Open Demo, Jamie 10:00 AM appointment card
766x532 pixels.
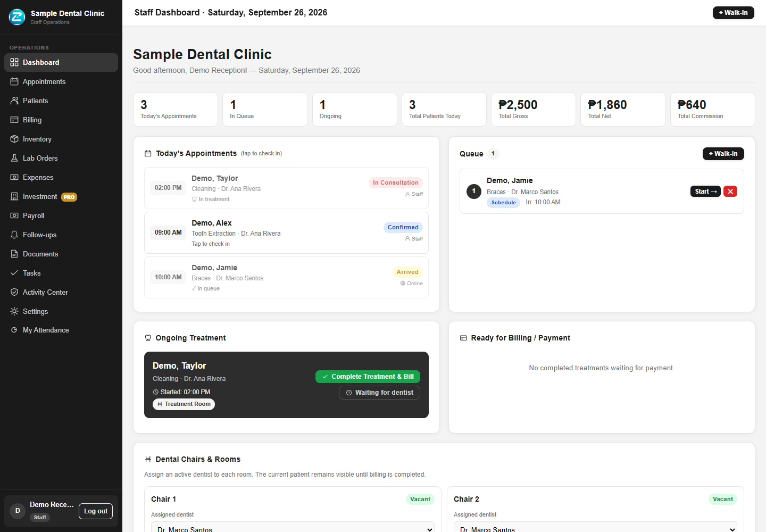tap(286, 278)
